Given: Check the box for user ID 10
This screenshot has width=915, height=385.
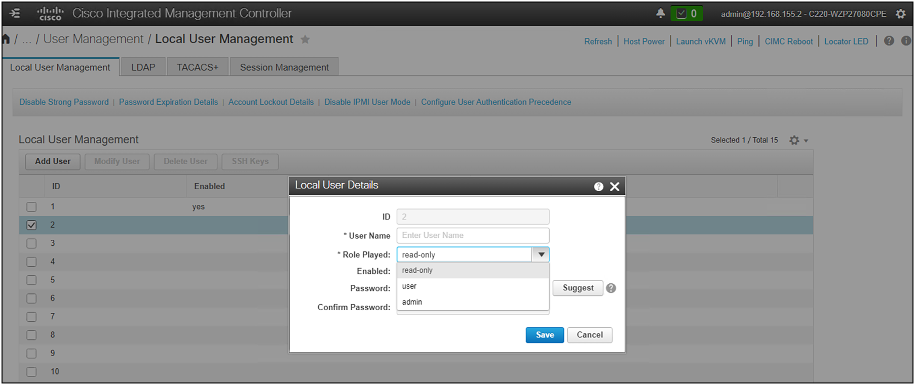Looking at the screenshot, I should [31, 372].
